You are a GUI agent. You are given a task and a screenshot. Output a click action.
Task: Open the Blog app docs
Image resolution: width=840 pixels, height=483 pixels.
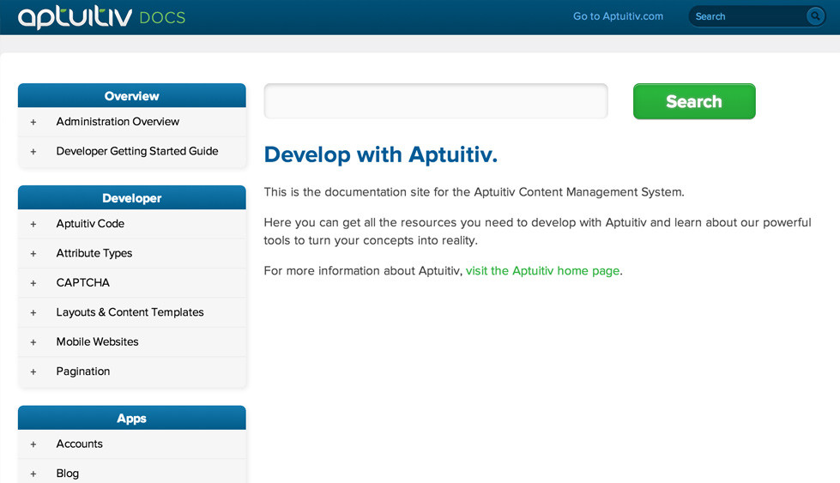pyautogui.click(x=67, y=473)
